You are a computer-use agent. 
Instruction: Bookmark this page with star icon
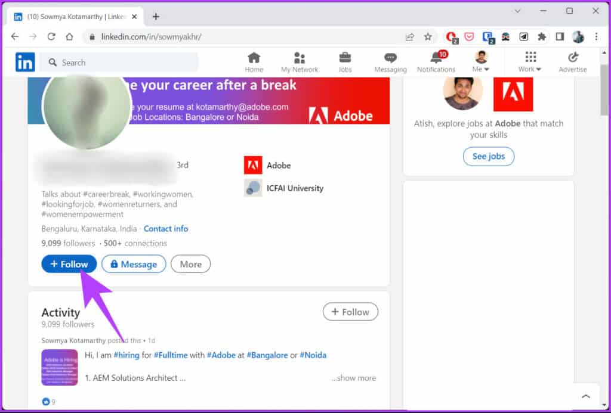428,37
